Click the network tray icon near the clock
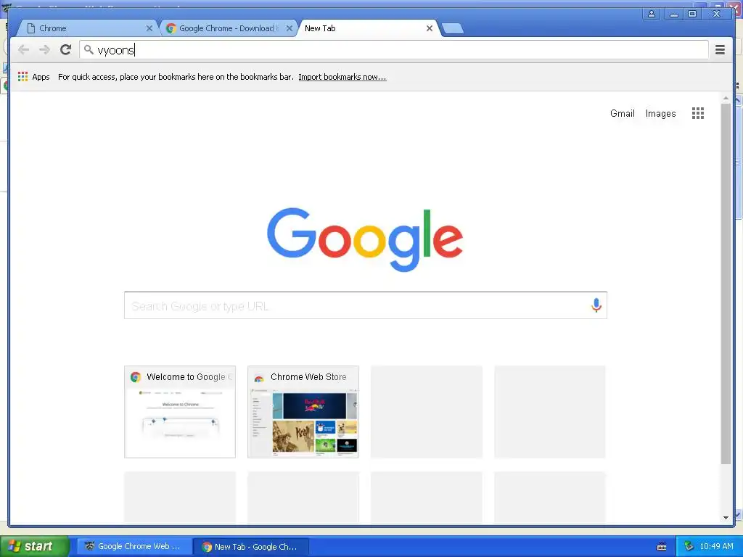Viewport: 743px width, 557px height. click(689, 546)
